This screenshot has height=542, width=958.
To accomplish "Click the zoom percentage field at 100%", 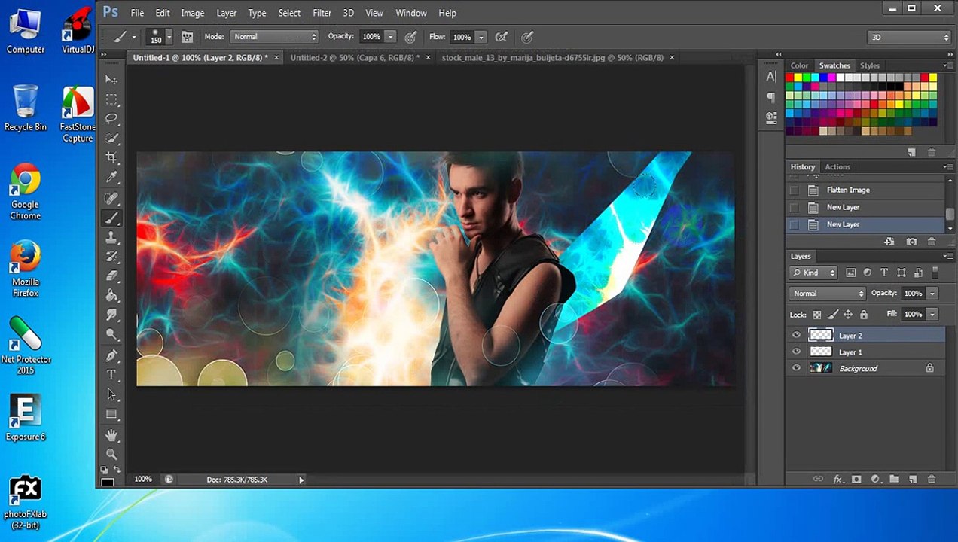I will 143,480.
